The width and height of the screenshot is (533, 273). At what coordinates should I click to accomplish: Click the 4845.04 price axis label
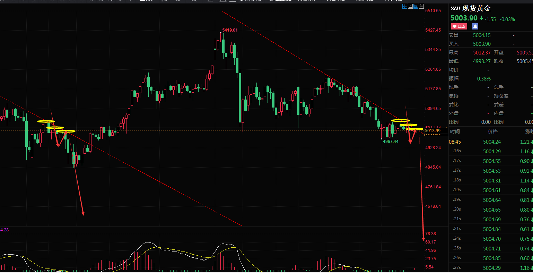coord(433,167)
